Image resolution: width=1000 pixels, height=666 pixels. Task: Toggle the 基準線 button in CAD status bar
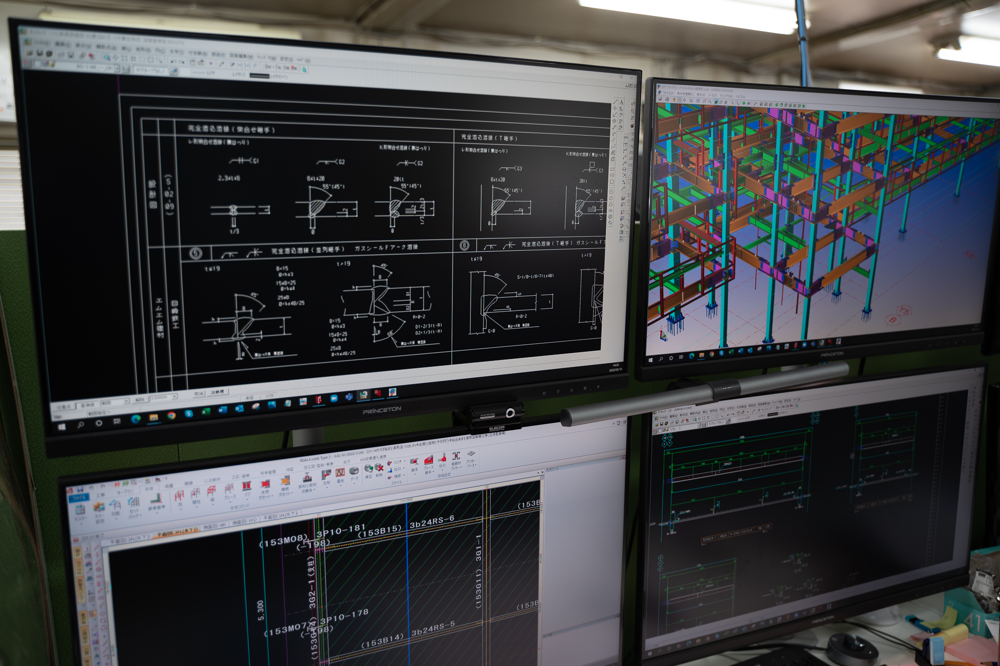87,405
